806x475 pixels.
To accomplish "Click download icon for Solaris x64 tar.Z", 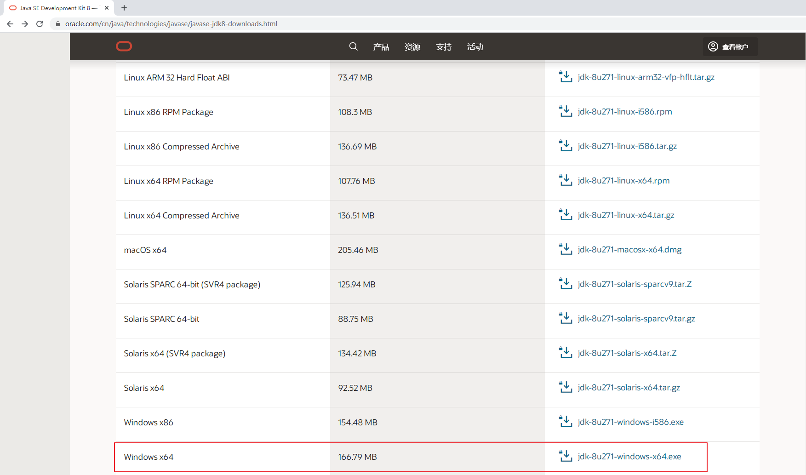I will click(x=565, y=353).
